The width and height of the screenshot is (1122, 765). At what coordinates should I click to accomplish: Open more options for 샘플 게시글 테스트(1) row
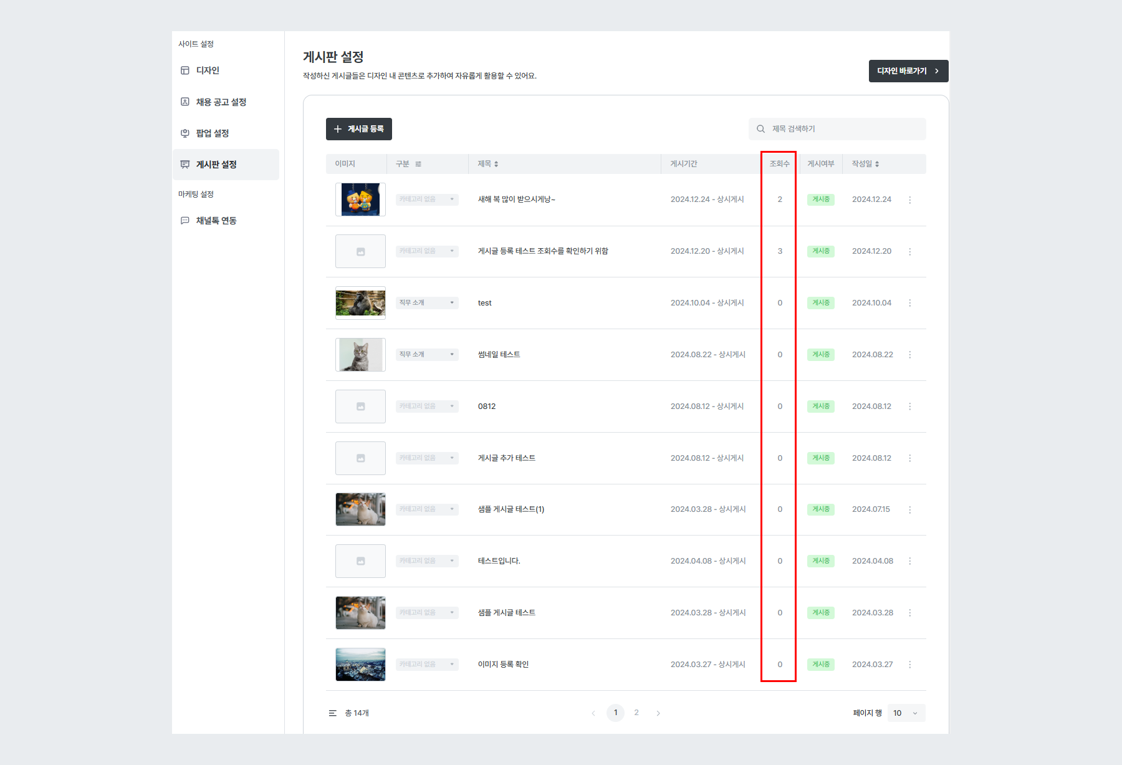910,510
